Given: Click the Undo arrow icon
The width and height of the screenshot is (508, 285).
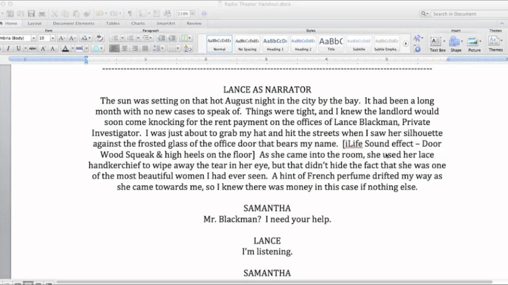Looking at the screenshot, I should pyautogui.click(x=99, y=13).
